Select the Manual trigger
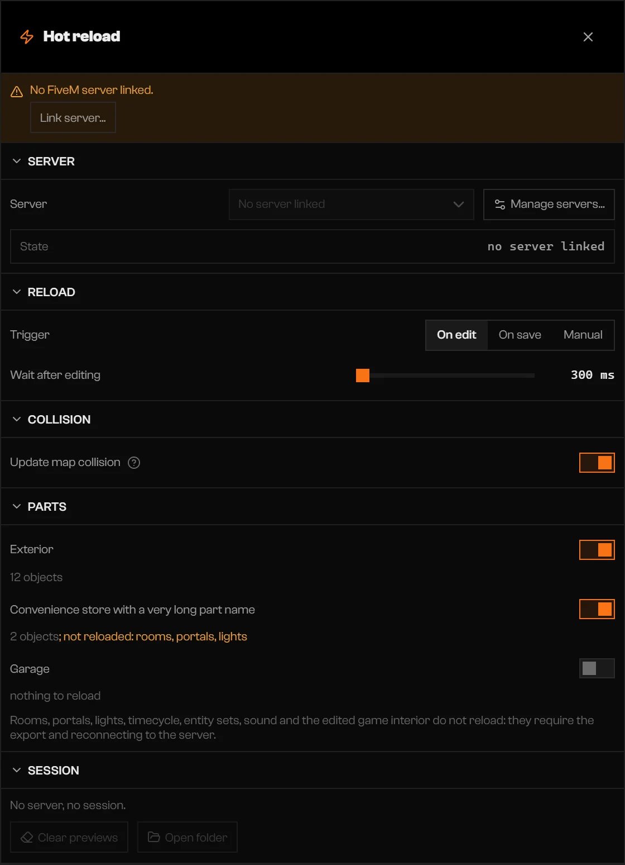Screen dimensions: 625x865 (x=583, y=335)
